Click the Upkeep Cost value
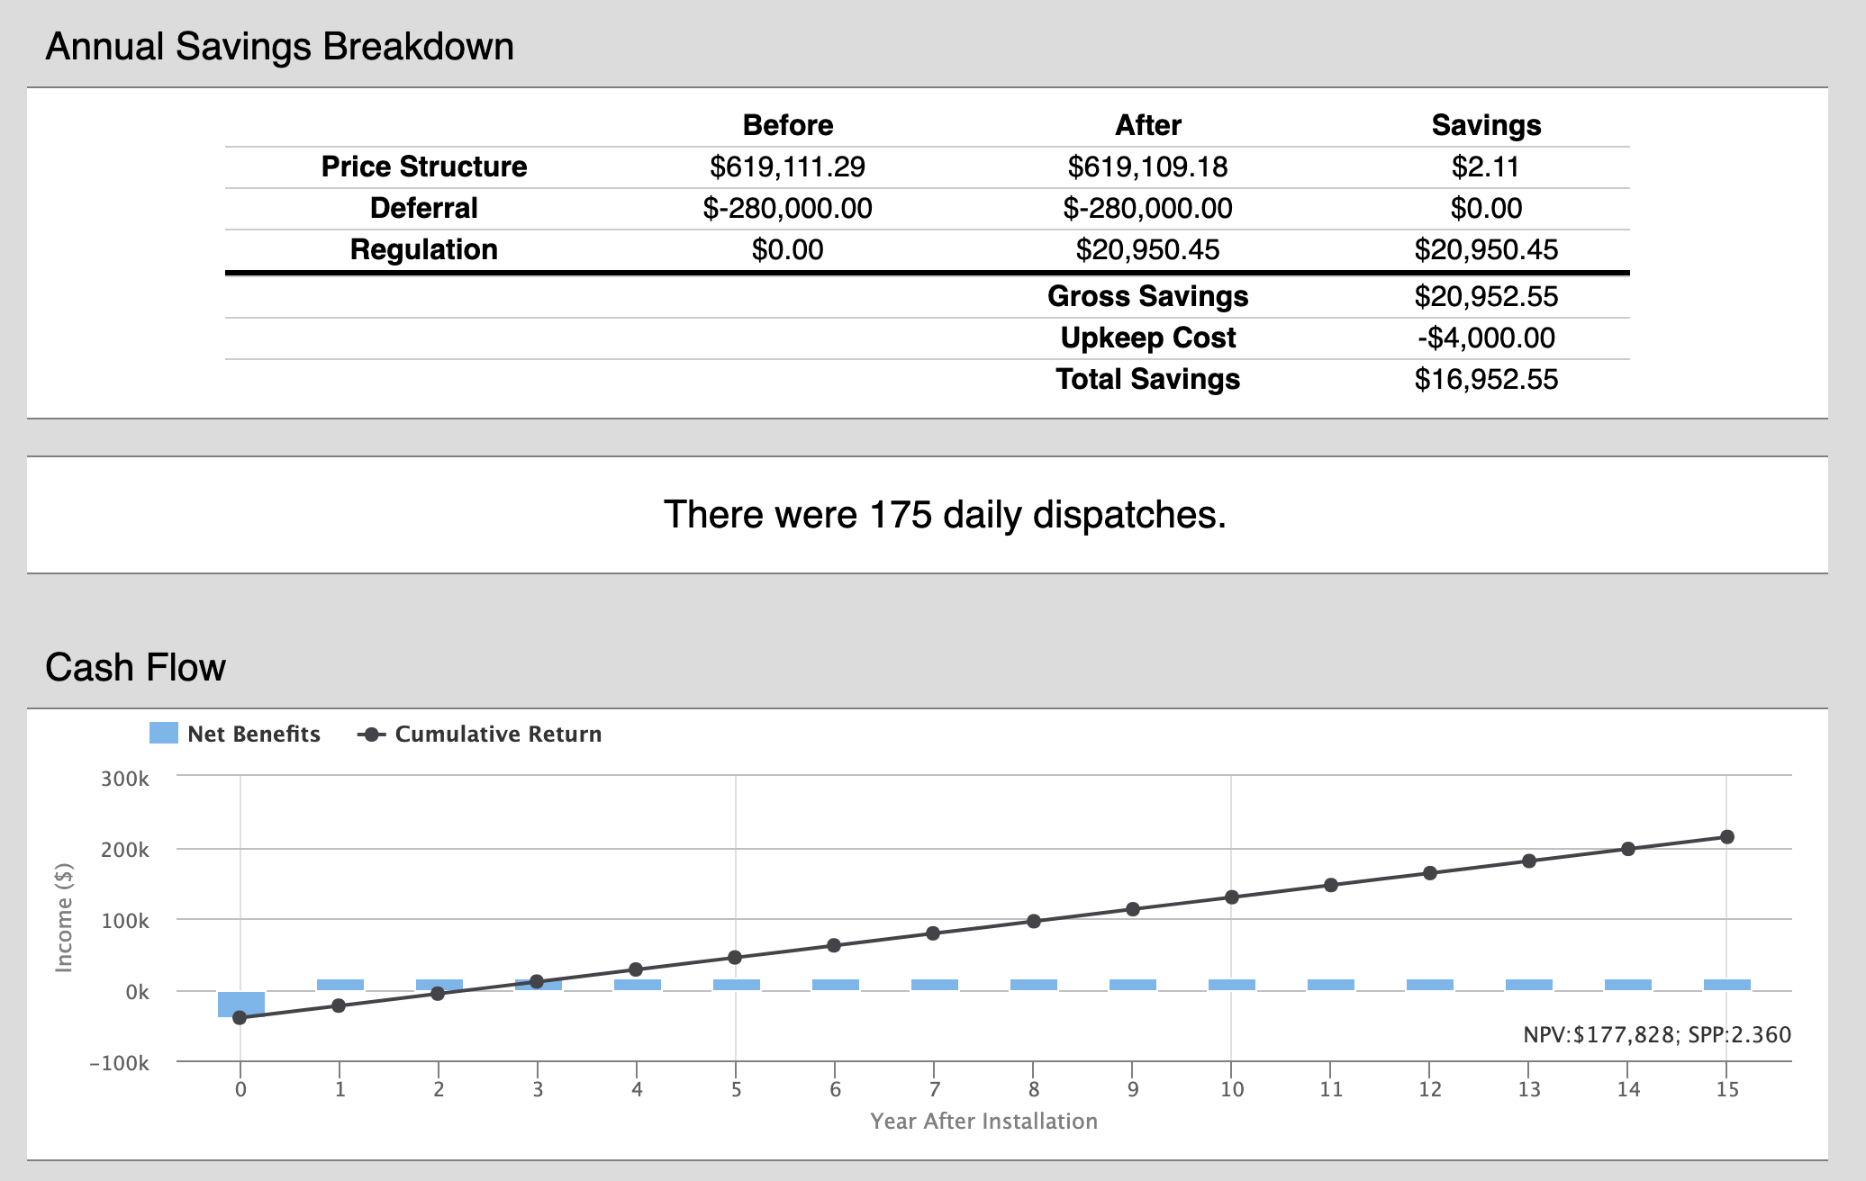Image resolution: width=1866 pixels, height=1181 pixels. pyautogui.click(x=1485, y=338)
